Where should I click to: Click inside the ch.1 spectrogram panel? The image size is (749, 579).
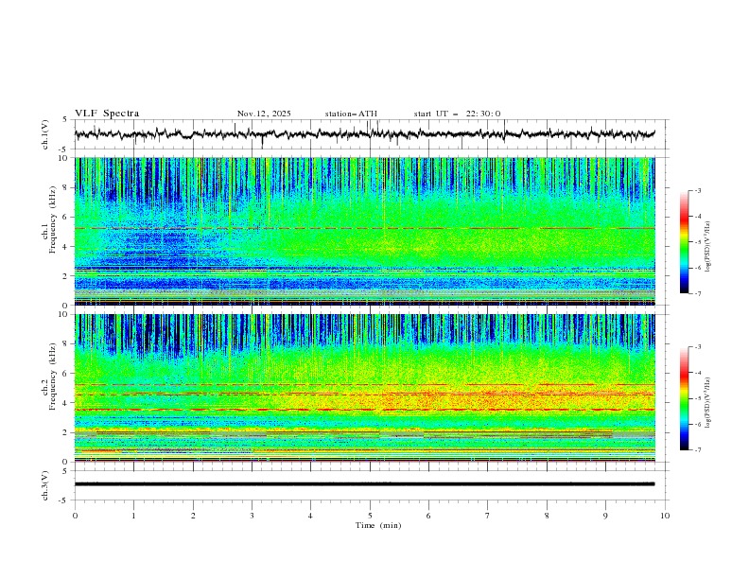[x=365, y=231]
